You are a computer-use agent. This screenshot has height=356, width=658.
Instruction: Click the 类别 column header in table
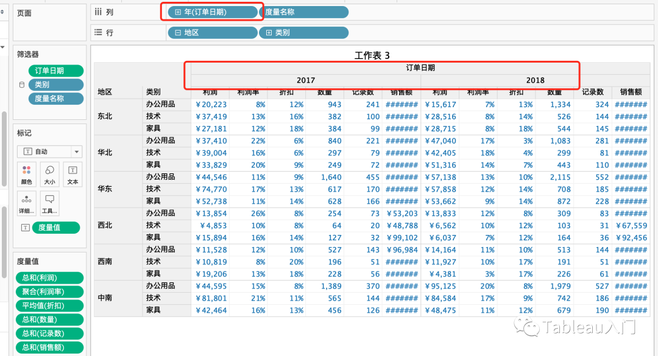(x=153, y=92)
